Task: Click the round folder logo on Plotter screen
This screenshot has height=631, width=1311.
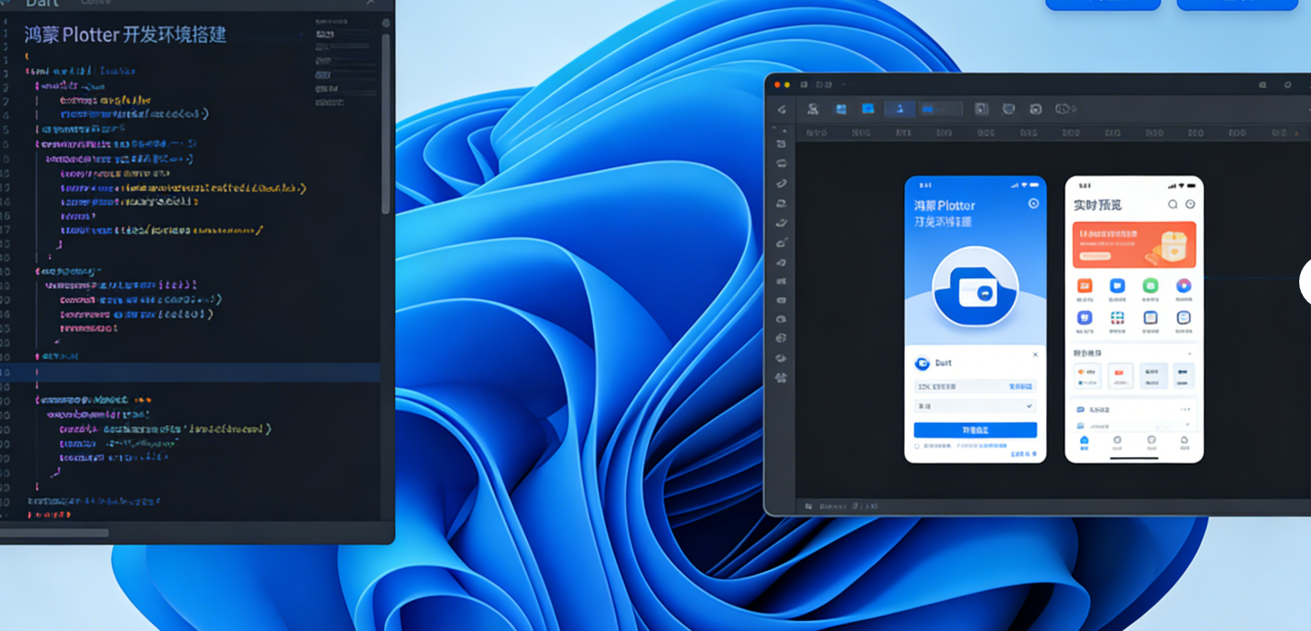Action: (x=976, y=285)
